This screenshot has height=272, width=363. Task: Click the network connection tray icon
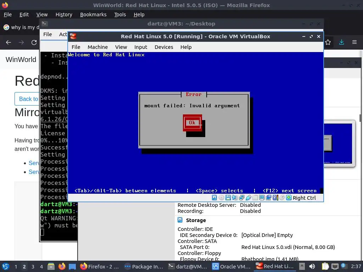click(x=335, y=266)
